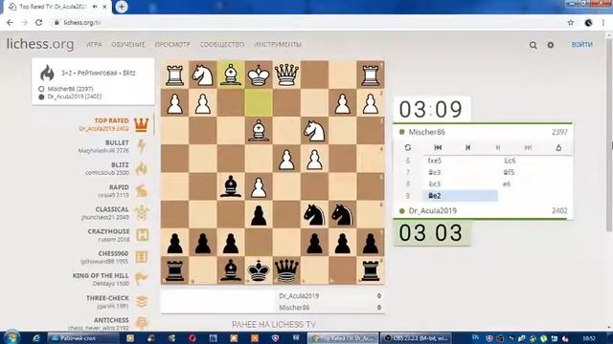613x344 pixels.
Task: Open the ИГРА menu
Action: [x=94, y=45]
